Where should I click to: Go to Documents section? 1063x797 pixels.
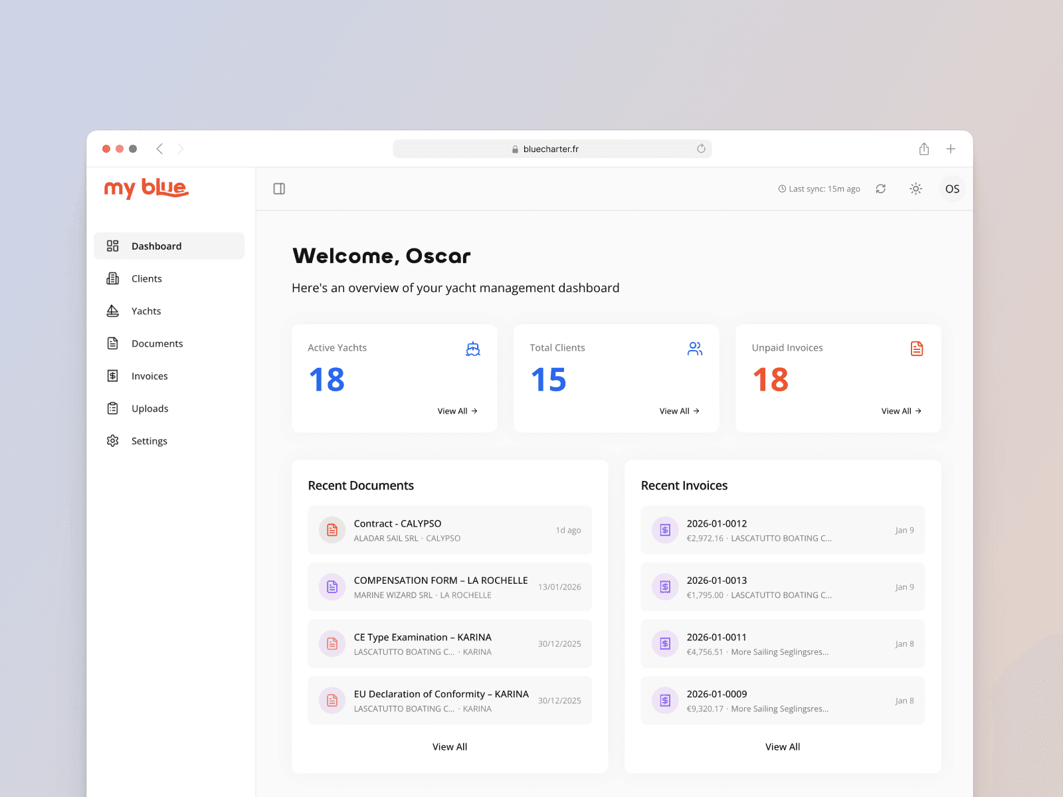pyautogui.click(x=169, y=343)
